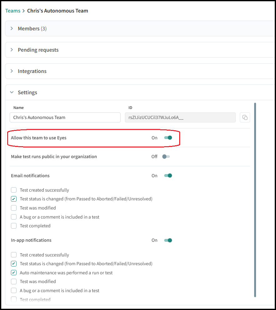Viewport: 276px width, 310px height.
Task: Expand the Integrations section
Action: click(x=12, y=71)
